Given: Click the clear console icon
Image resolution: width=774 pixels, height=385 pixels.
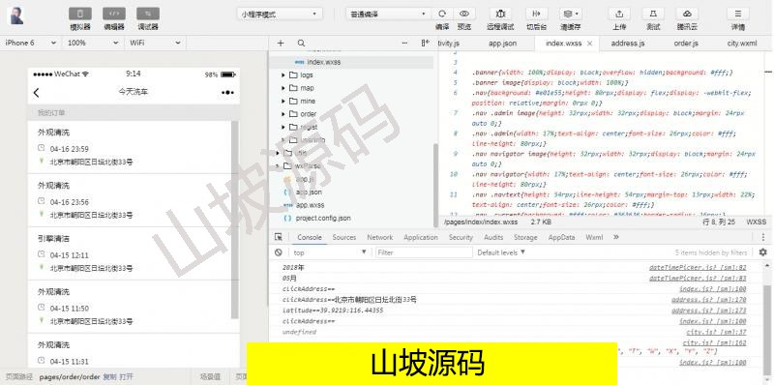Looking at the screenshot, I should [x=279, y=252].
